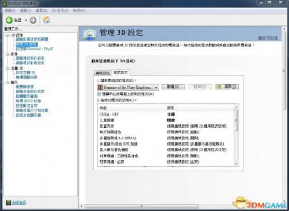Click the bottom horizontal scrollbar left arrow
Image resolution: width=289 pixels, height=211 pixels.
pyautogui.click(x=82, y=206)
